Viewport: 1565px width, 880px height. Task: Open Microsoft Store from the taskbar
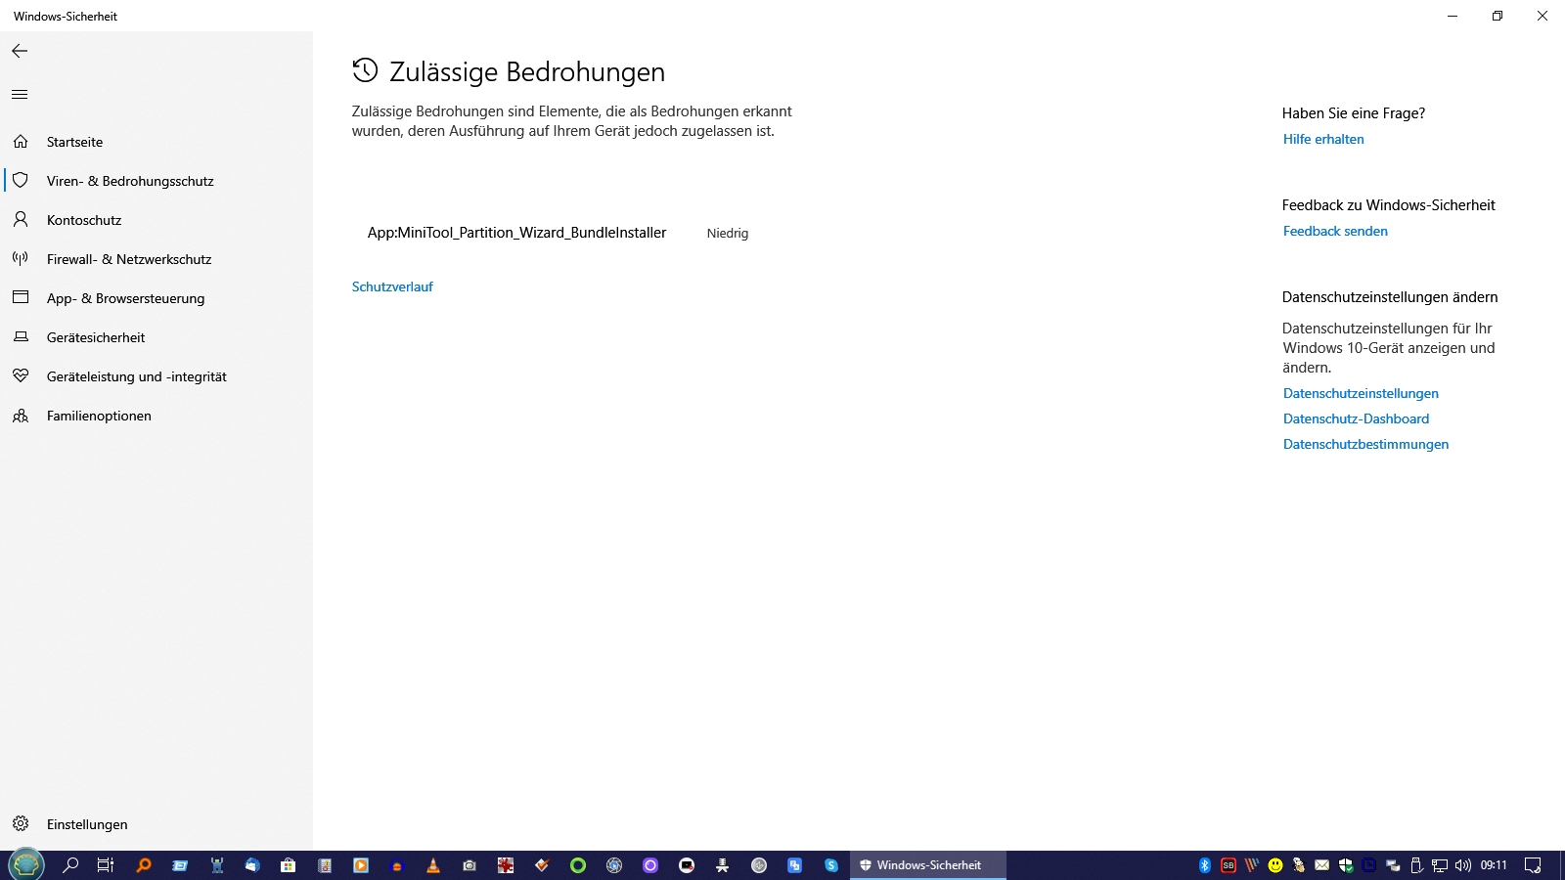coord(288,865)
